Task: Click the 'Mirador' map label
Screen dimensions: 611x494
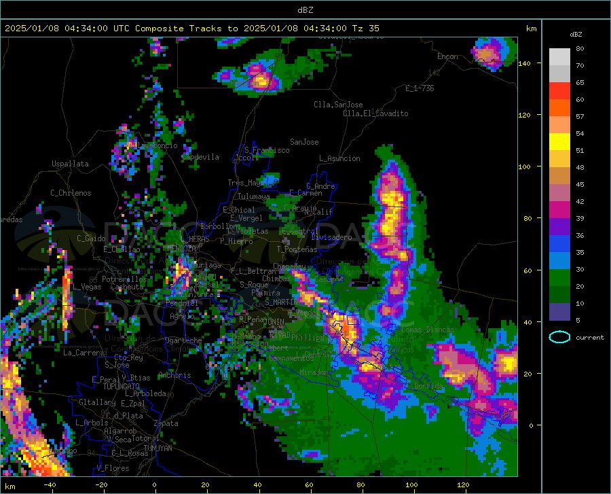Action: coord(314,372)
